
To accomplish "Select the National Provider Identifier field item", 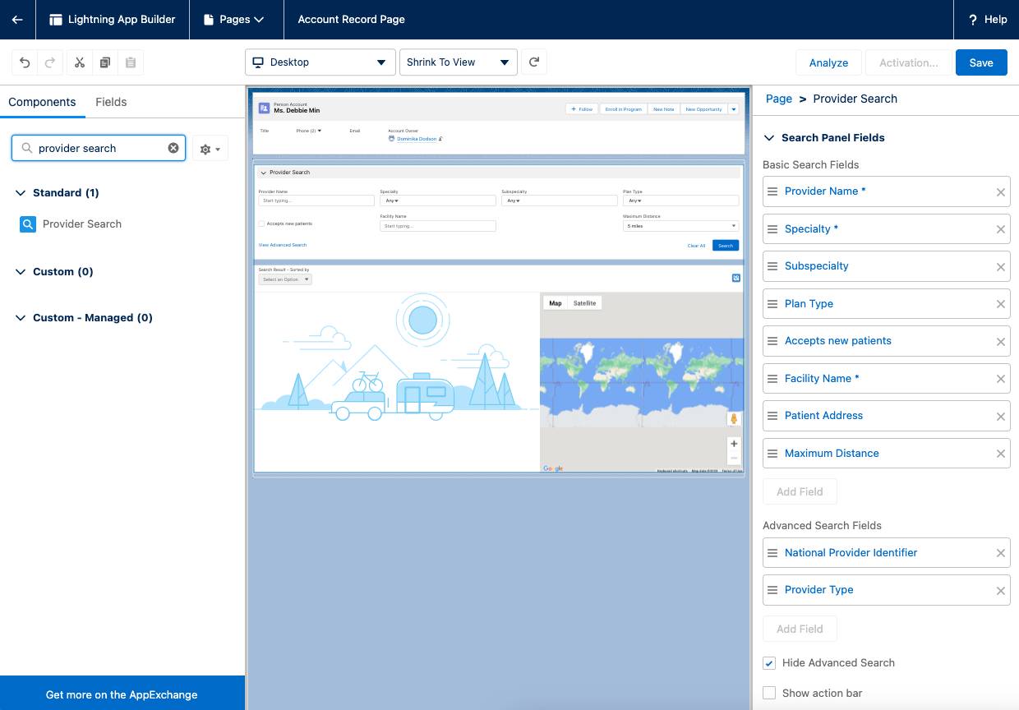I will (886, 553).
